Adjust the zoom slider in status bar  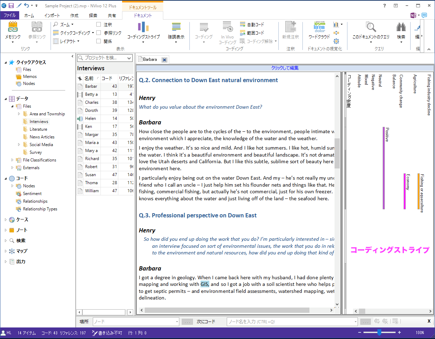[x=379, y=333]
